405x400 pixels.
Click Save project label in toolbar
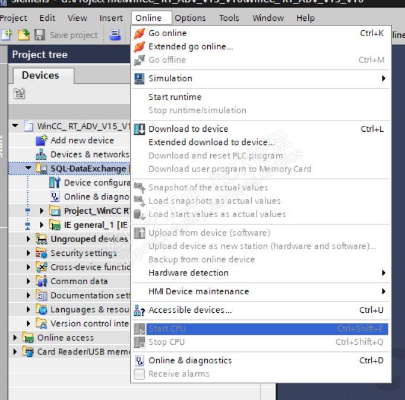tap(74, 35)
